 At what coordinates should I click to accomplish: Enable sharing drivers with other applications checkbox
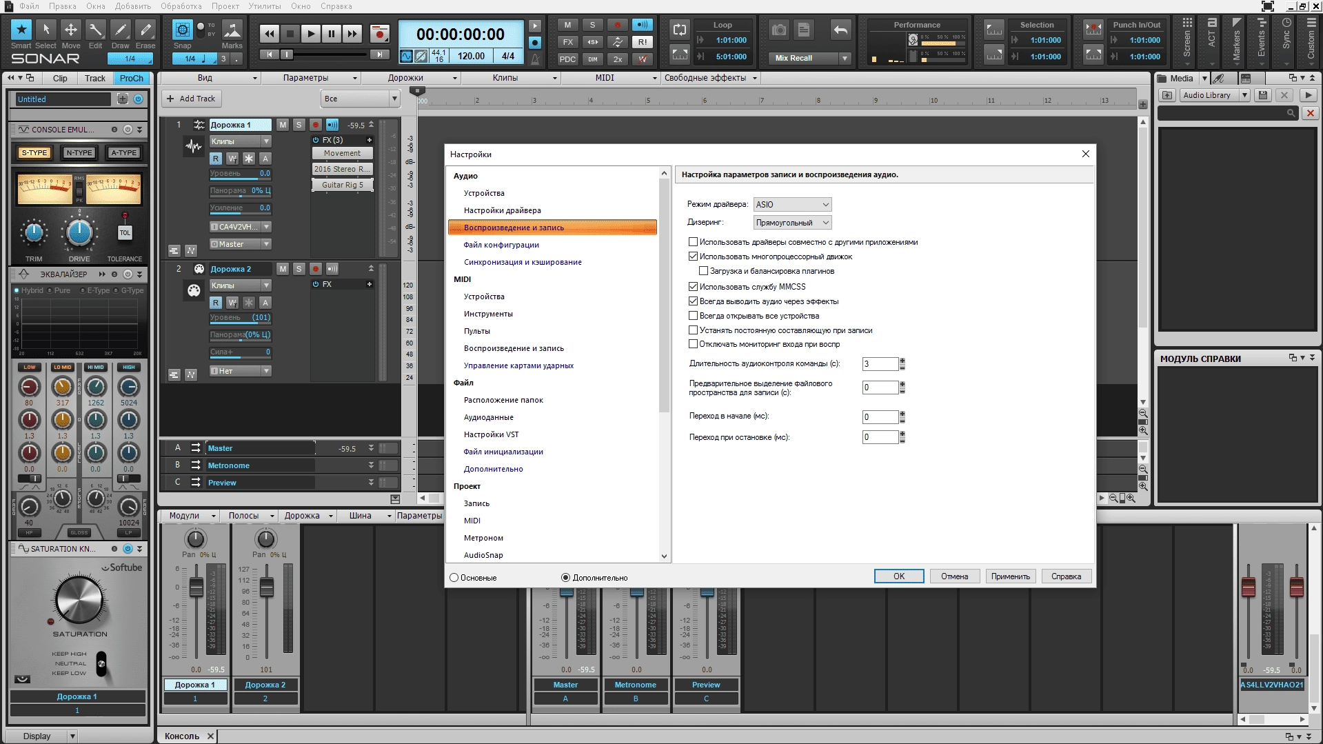(x=693, y=242)
